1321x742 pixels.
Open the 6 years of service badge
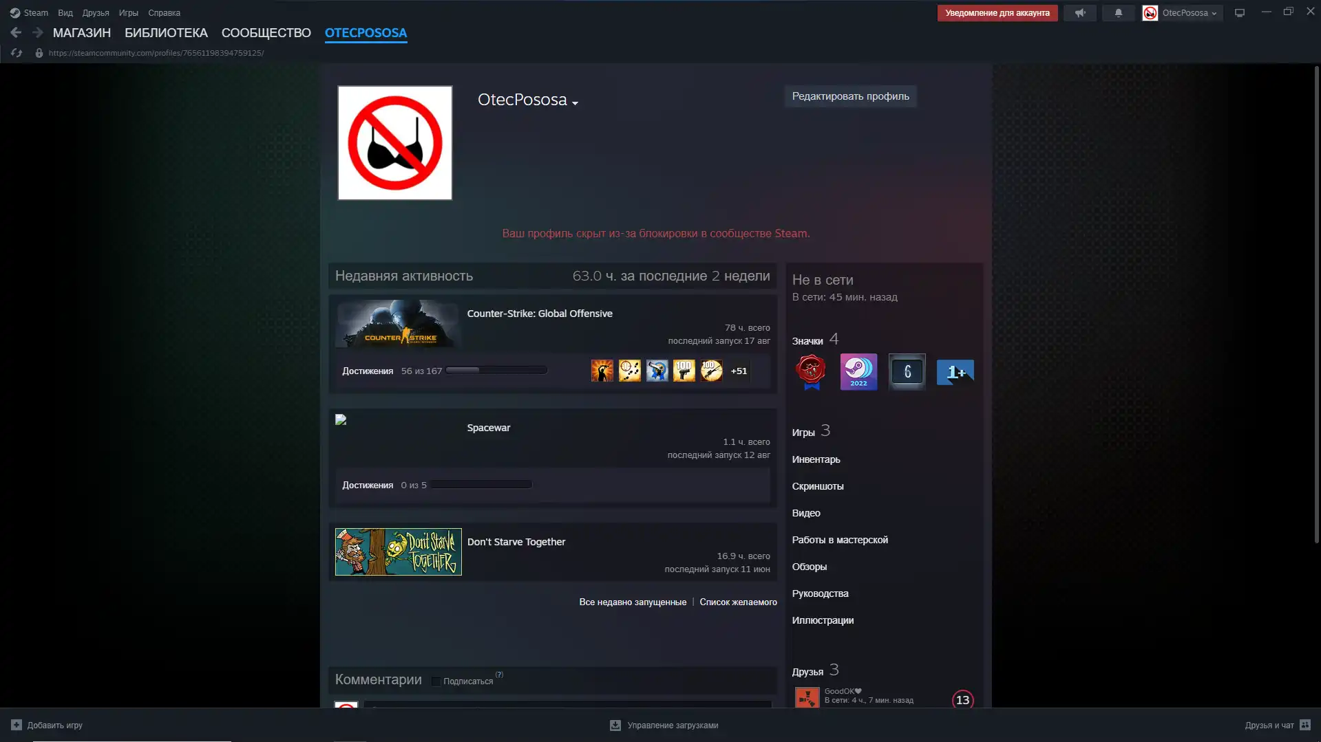click(907, 372)
